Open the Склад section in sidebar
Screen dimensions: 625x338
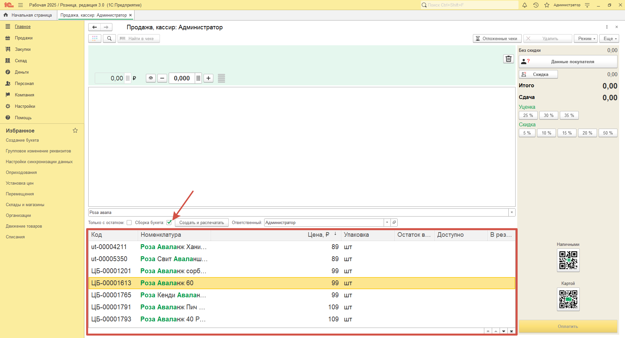point(21,61)
